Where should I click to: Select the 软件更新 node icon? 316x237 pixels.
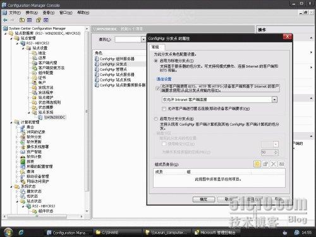point(23,142)
